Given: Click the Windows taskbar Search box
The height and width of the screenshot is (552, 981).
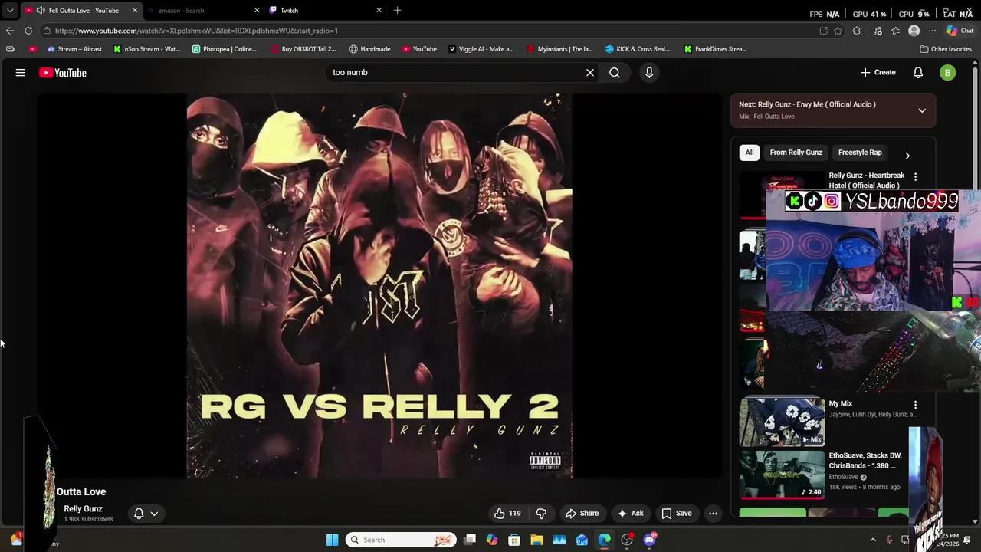Looking at the screenshot, I should [400, 540].
